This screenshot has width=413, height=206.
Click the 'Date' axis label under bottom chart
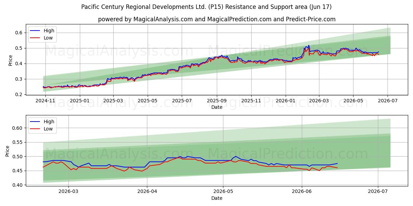coord(217,198)
